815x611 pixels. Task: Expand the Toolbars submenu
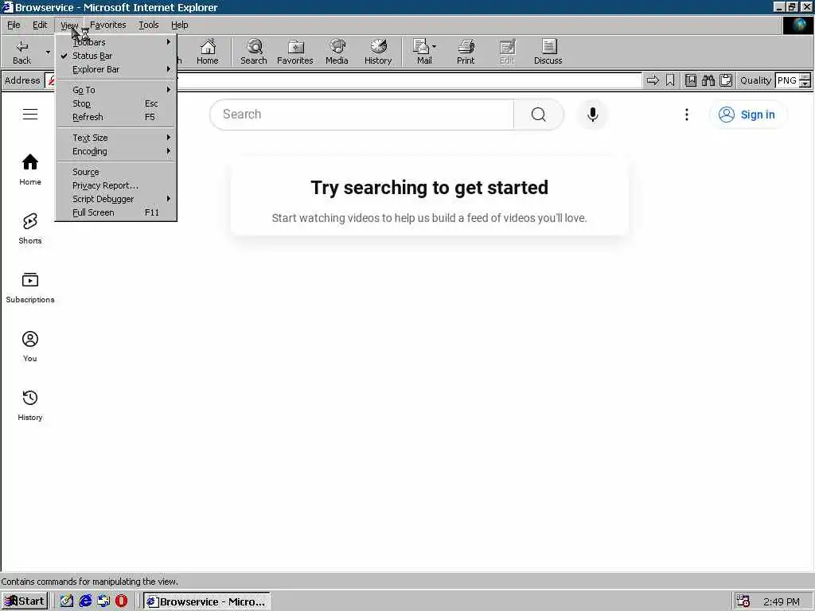point(116,42)
